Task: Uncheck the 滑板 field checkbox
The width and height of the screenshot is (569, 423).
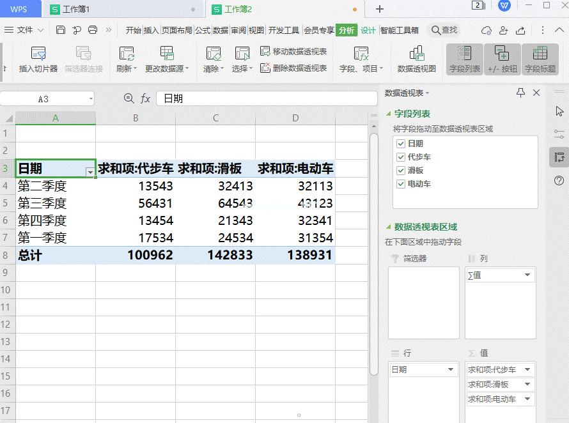Action: [x=401, y=171]
